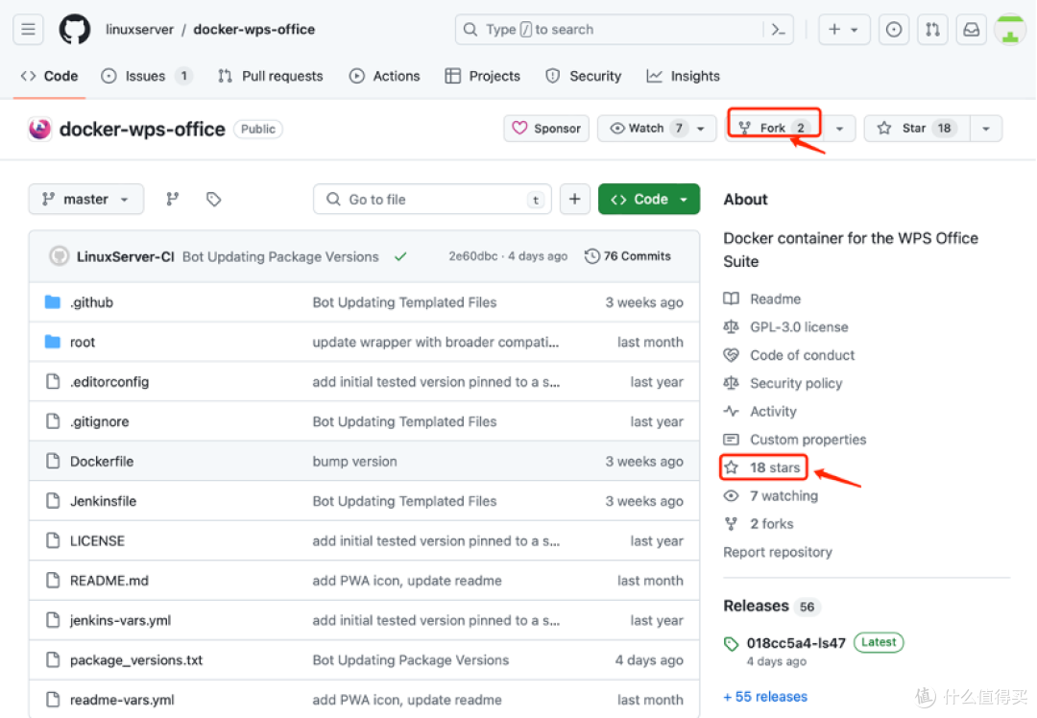Click the Sponsor button

point(545,128)
